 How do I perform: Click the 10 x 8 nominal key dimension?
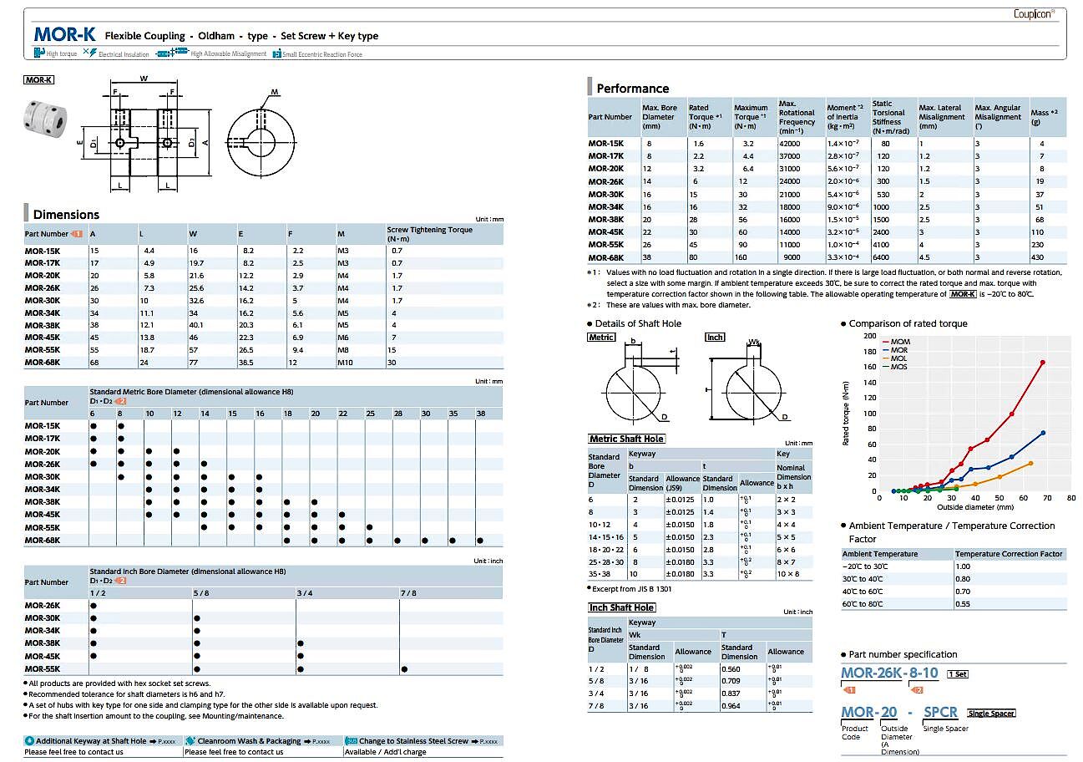tap(788, 574)
